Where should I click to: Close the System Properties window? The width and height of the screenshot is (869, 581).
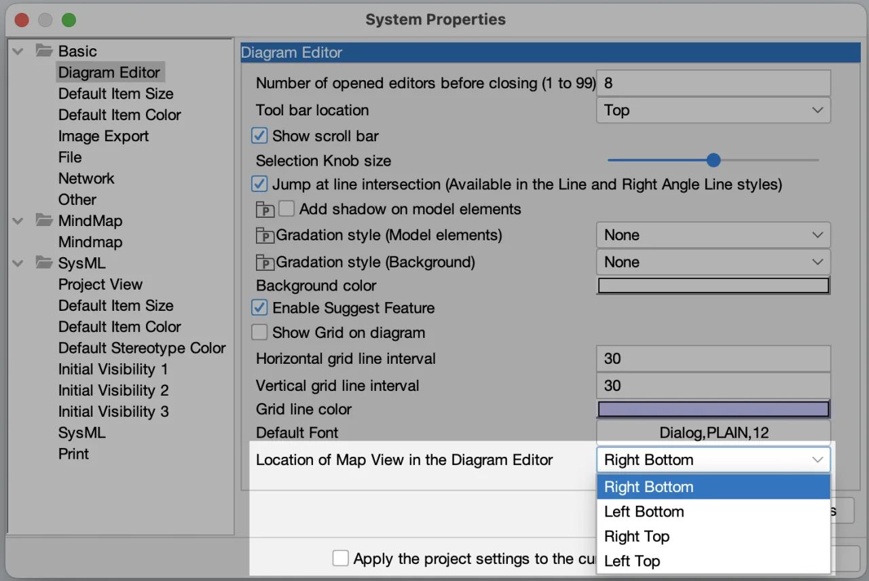tap(22, 20)
